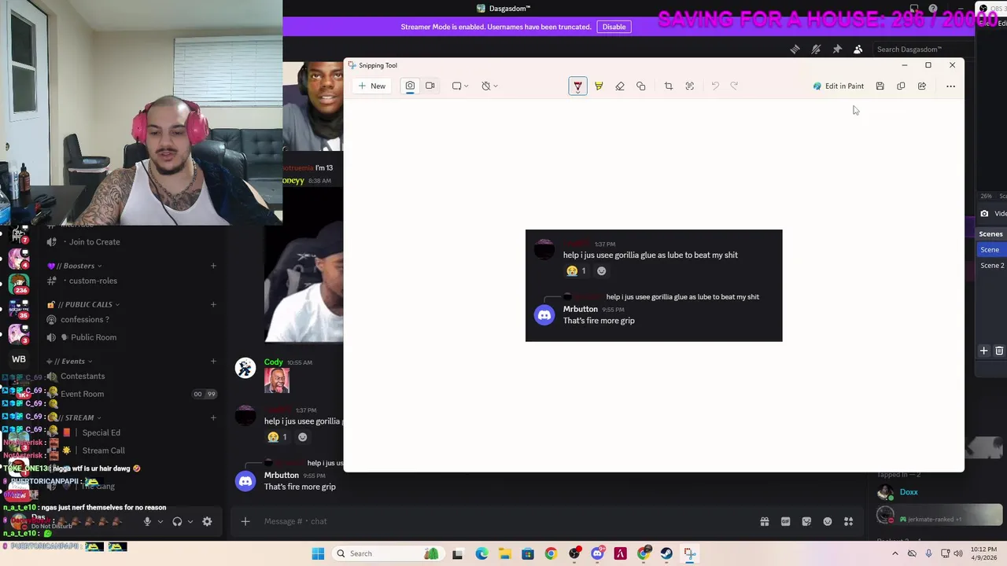
Task: Open the Apps launcher in chat bar
Action: tap(849, 521)
